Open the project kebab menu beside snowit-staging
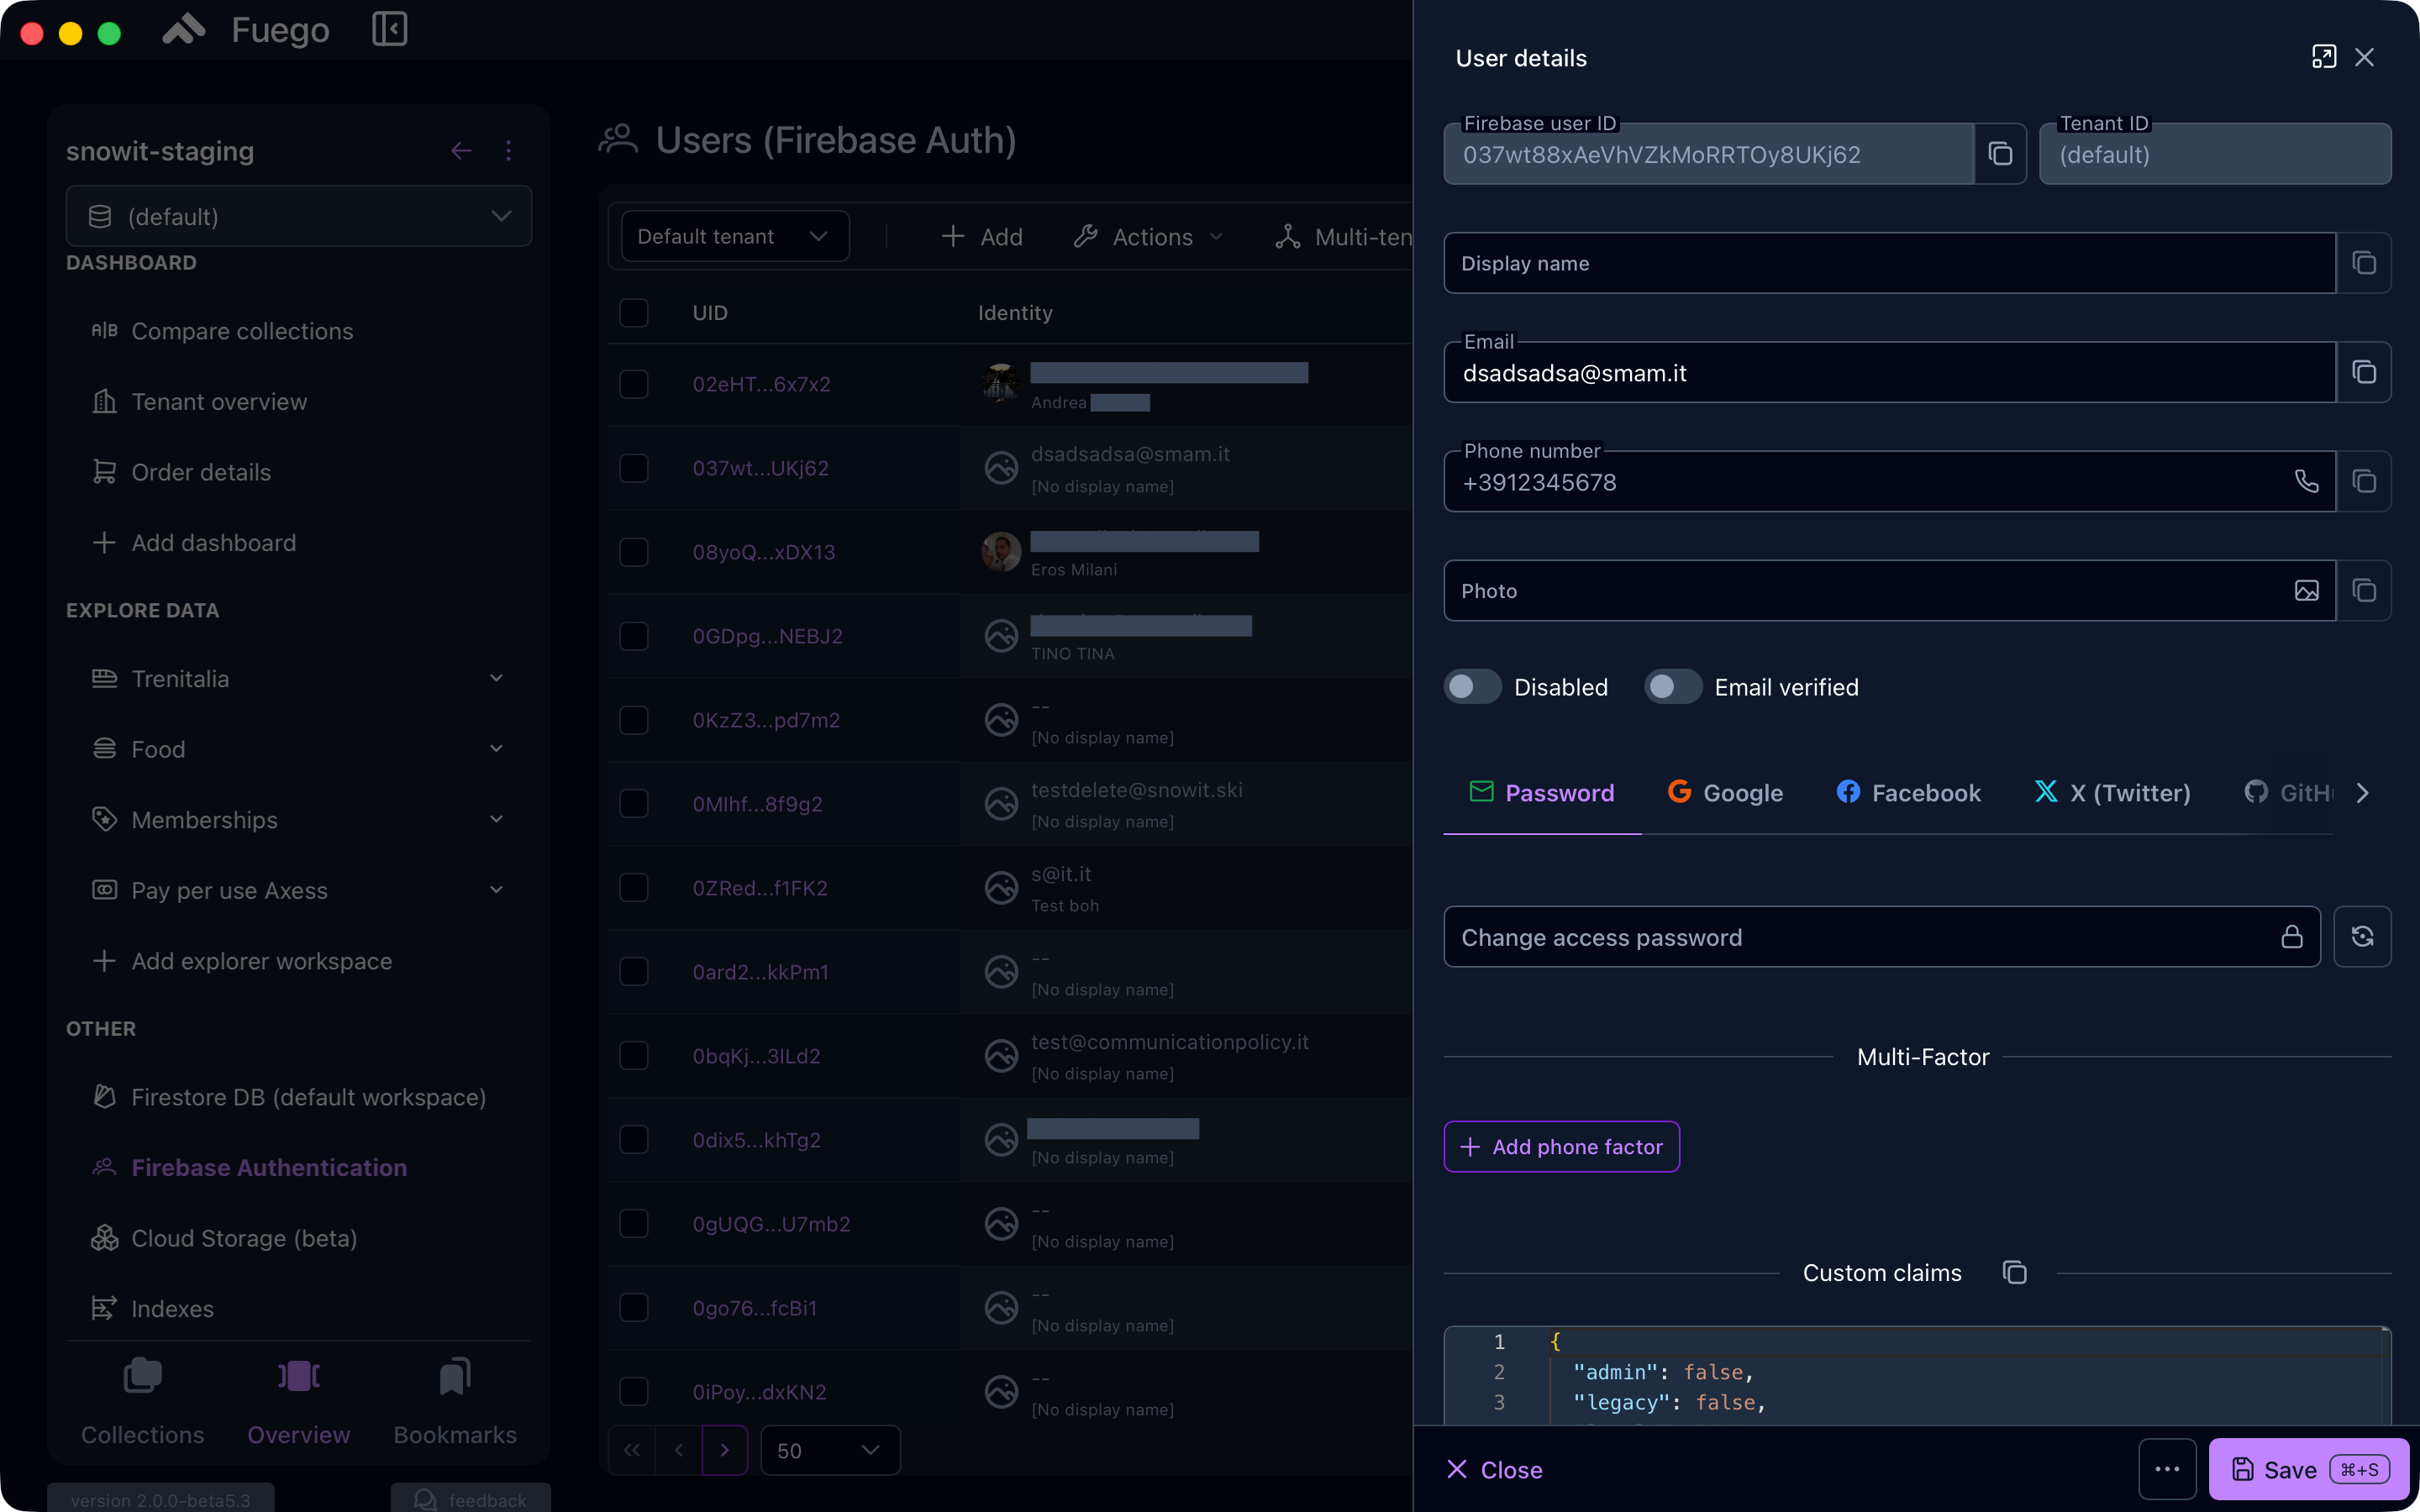The width and height of the screenshot is (2420, 1512). click(508, 151)
